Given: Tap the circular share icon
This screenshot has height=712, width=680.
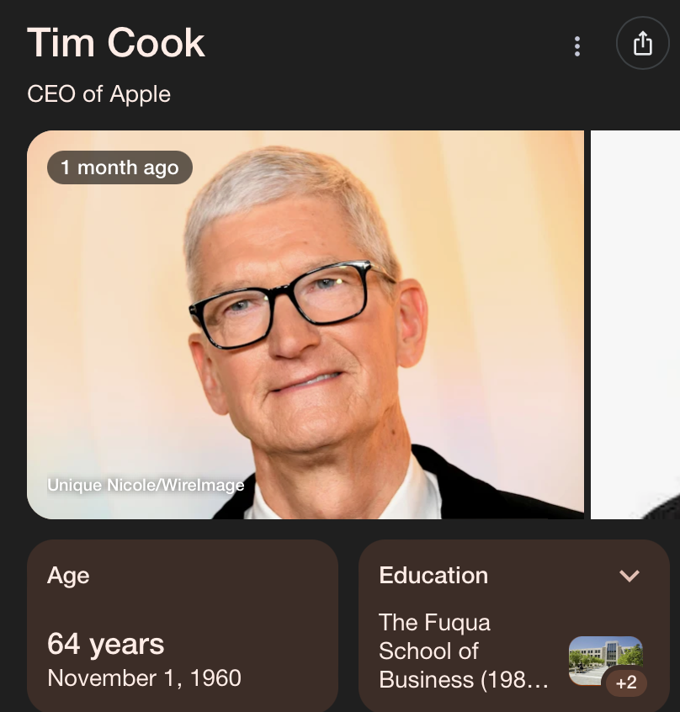Looking at the screenshot, I should (642, 43).
